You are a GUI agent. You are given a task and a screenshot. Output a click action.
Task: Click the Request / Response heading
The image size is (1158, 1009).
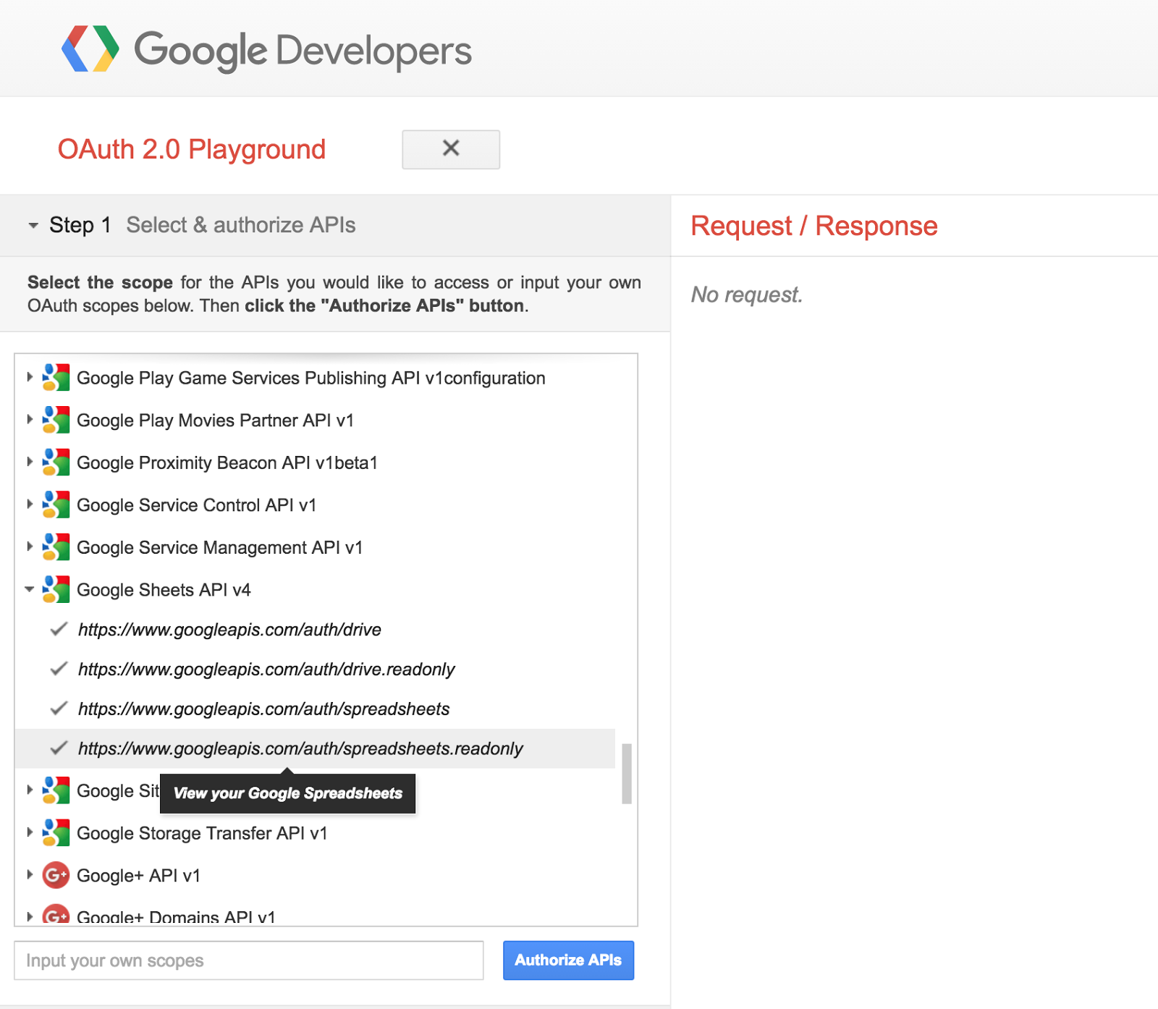[814, 226]
